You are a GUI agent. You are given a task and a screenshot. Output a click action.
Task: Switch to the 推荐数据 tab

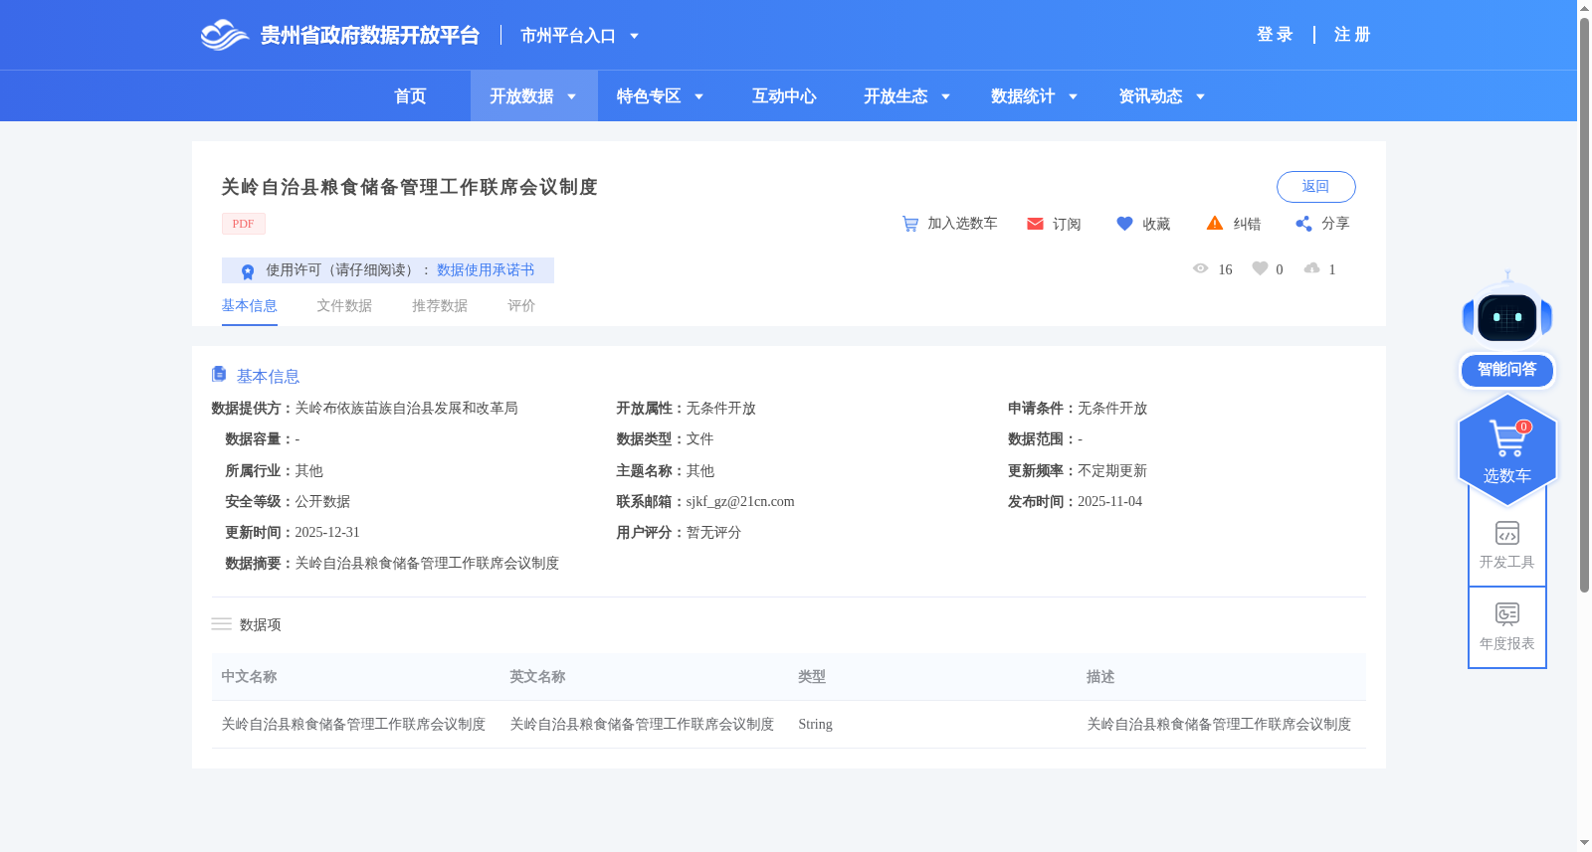click(x=440, y=306)
